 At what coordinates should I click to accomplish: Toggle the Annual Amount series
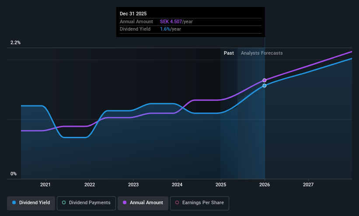(x=143, y=203)
